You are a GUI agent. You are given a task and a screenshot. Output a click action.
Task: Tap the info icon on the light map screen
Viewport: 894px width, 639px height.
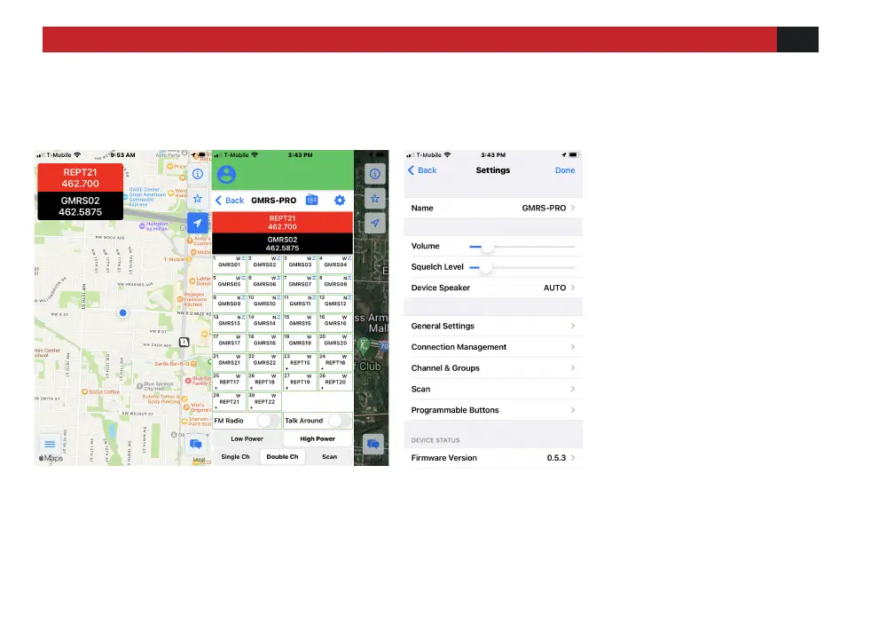tap(197, 174)
